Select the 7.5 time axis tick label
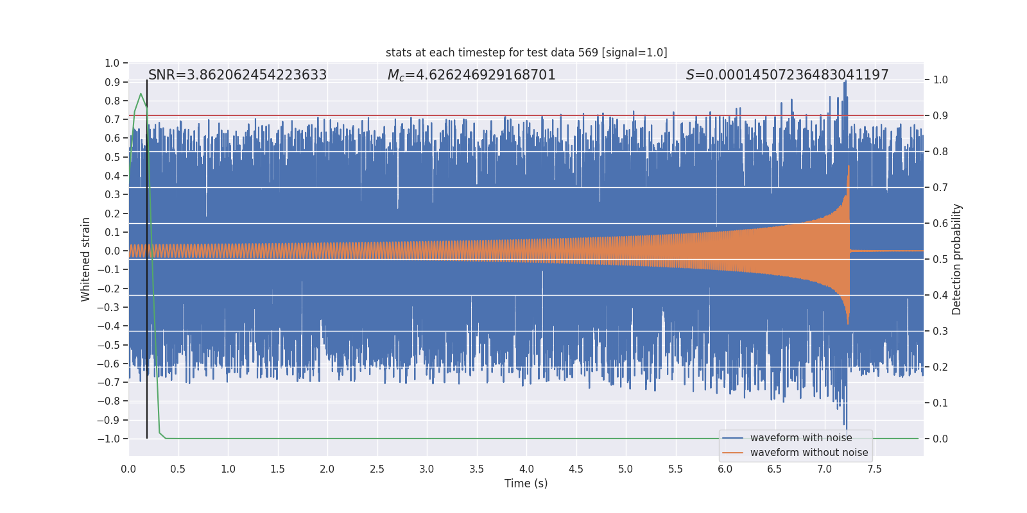The width and height of the screenshot is (1027, 513). (x=874, y=469)
